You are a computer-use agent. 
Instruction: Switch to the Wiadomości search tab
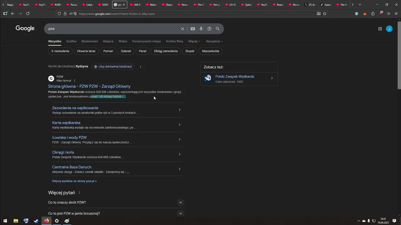tap(90, 41)
